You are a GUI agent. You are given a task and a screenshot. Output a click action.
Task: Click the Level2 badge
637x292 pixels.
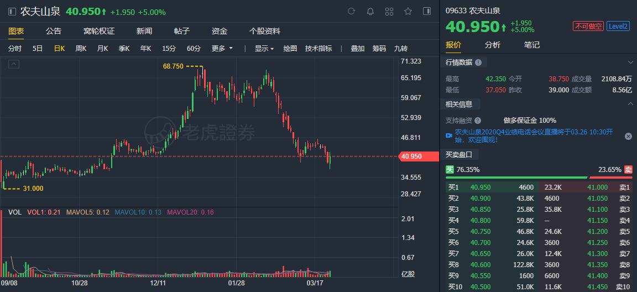point(618,27)
